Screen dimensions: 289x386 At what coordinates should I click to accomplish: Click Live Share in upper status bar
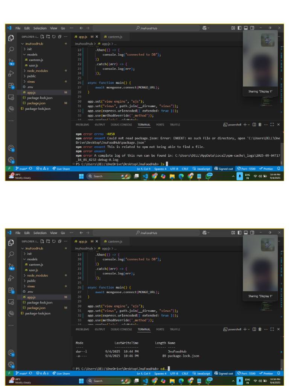click(x=61, y=168)
